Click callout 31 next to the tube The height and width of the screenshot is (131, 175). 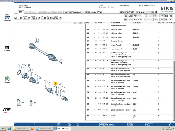click(35, 103)
